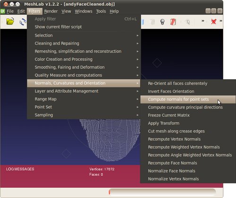Choose Recompute Face Normals
The width and height of the screenshot is (236, 198).
188,163
